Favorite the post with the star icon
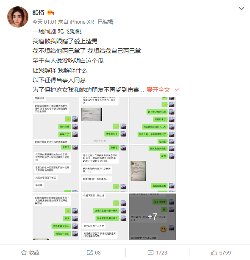Screen dimensions: 250x260 coord(24,252)
